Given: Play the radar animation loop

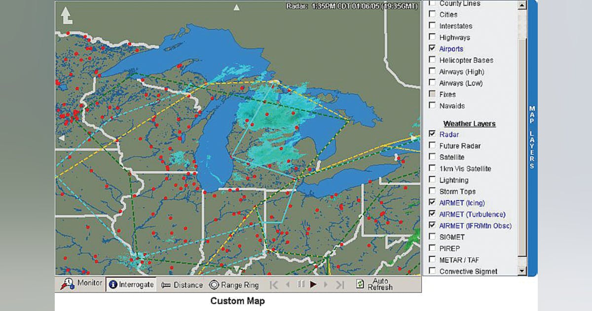Looking at the screenshot, I should click(313, 284).
